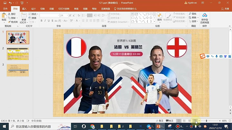Image resolution: width=232 pixels, height=130 pixels.
Task: Click the Share (共享) button
Action: [225, 9]
